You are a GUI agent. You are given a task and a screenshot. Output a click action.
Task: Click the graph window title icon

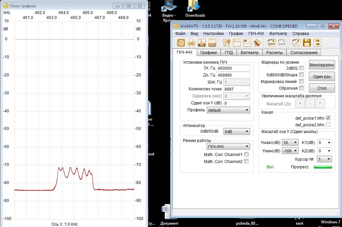click(x=6, y=6)
